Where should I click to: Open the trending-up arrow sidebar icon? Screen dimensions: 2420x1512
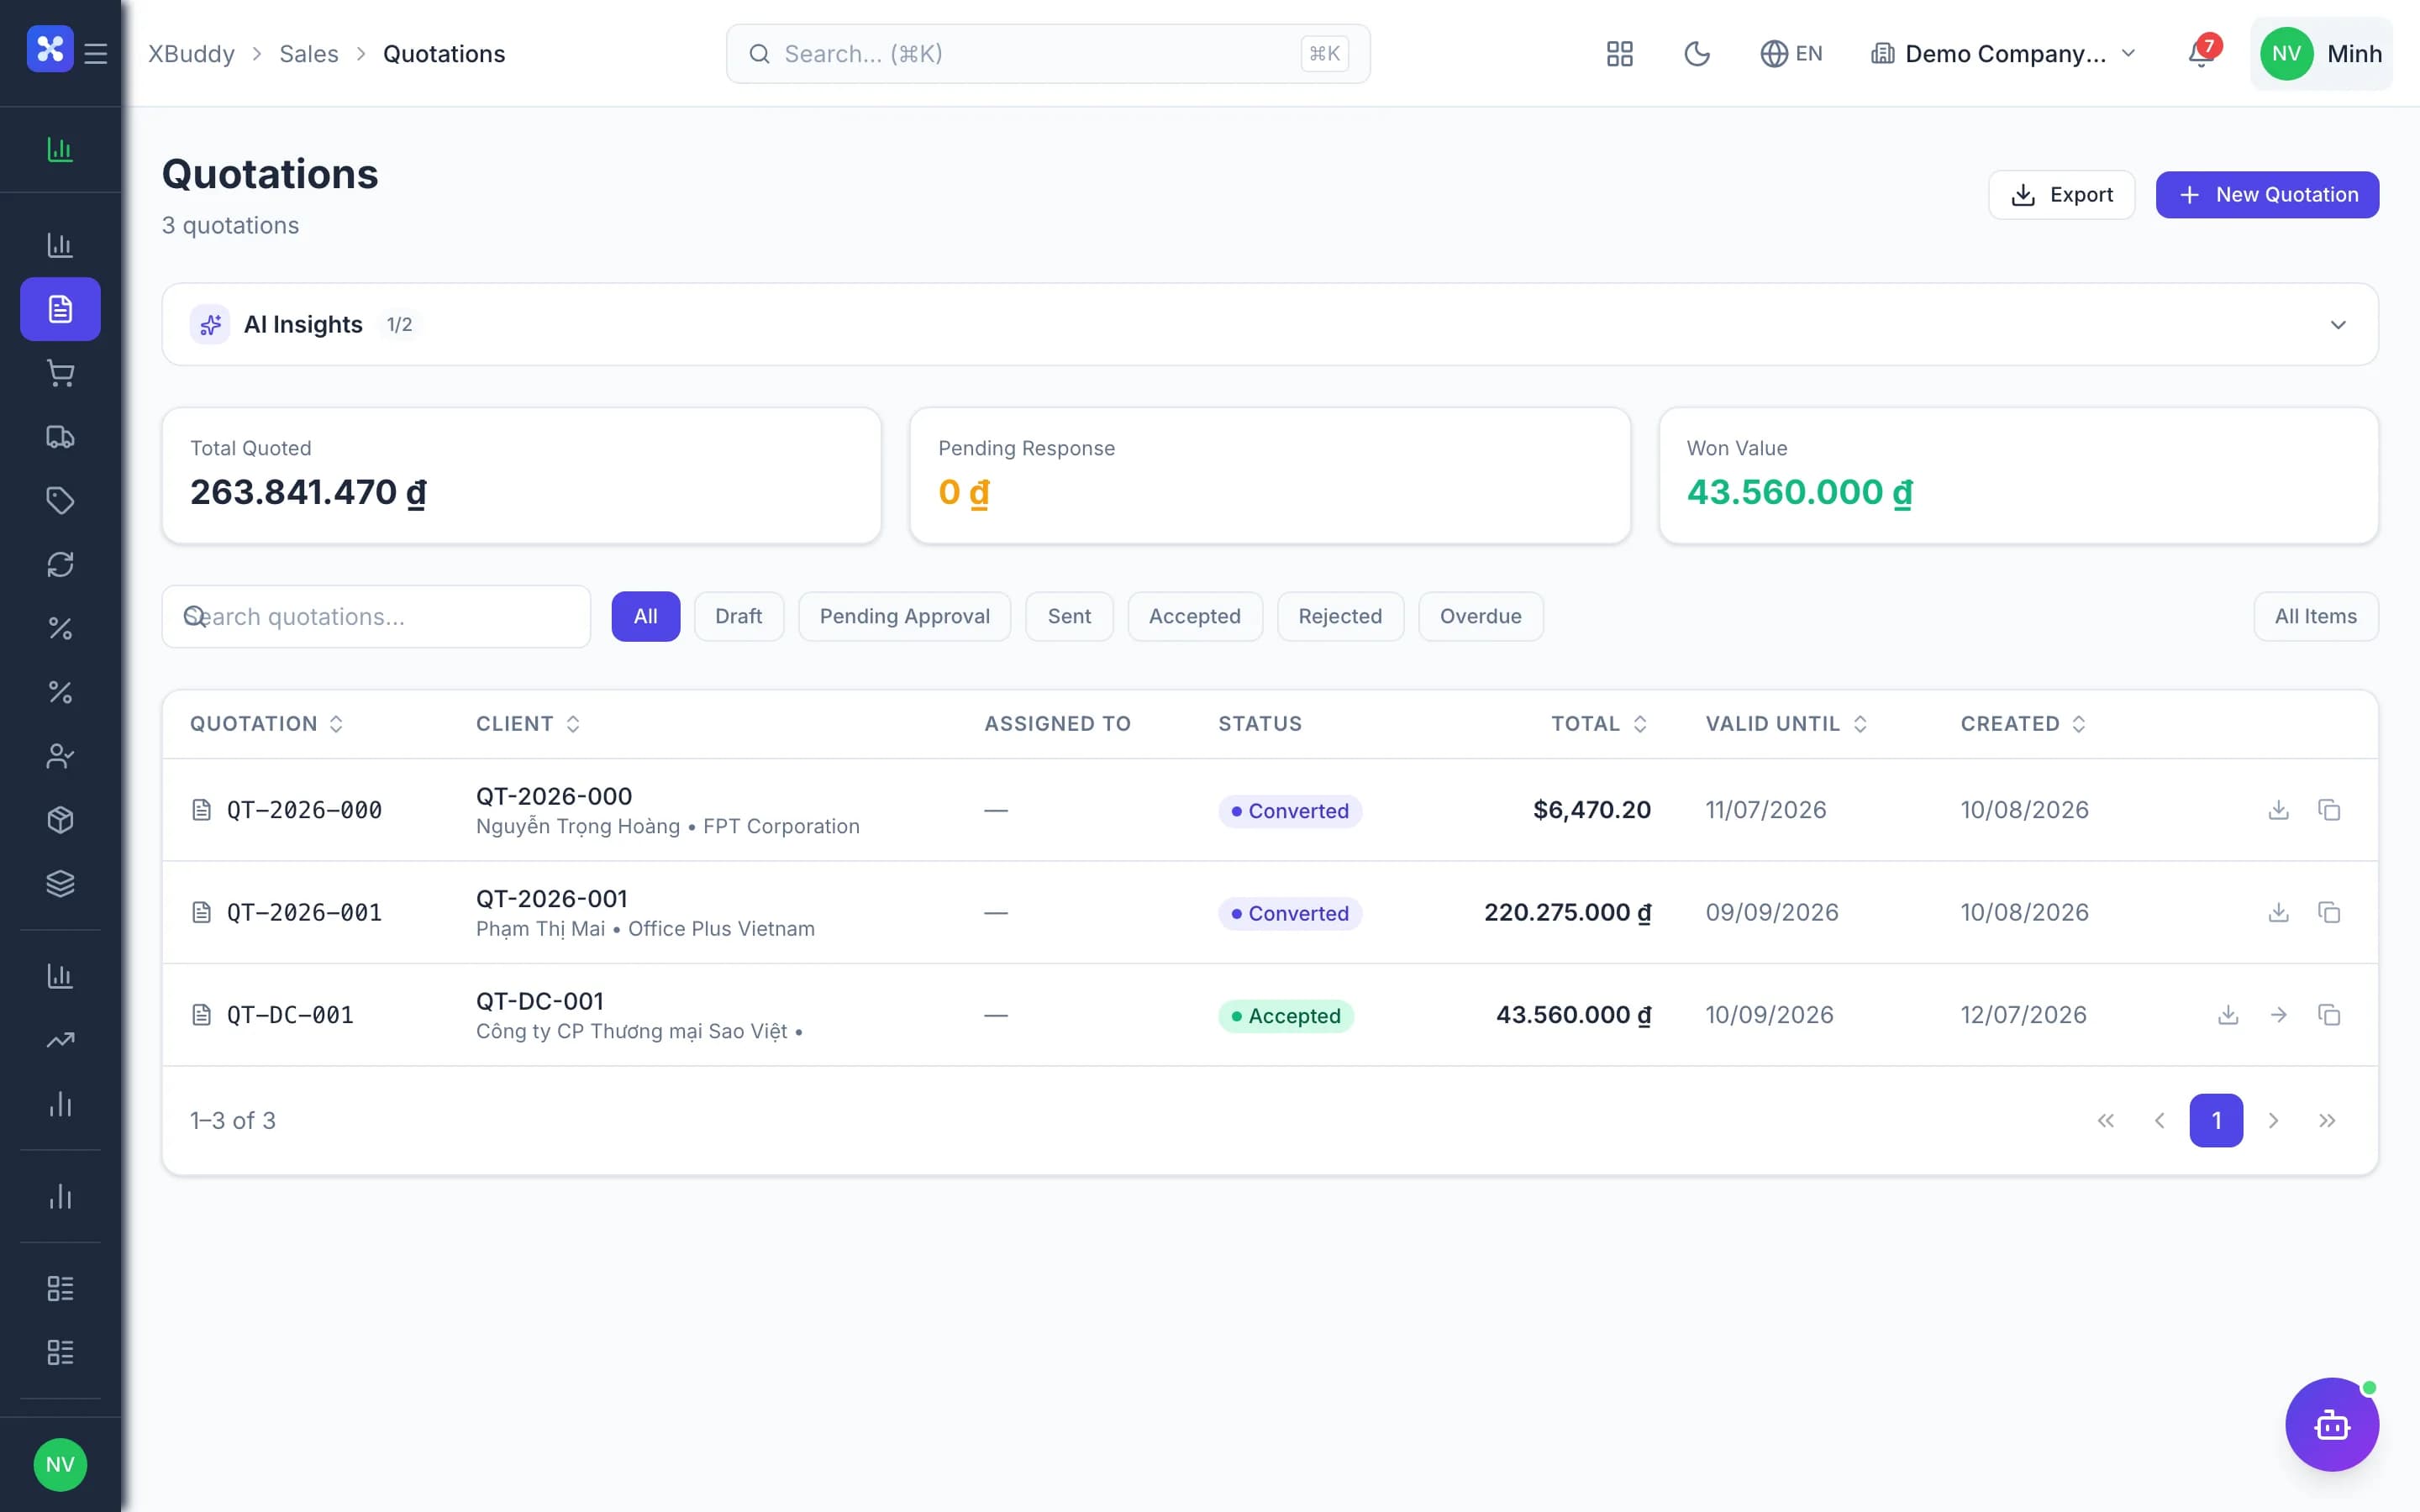coord(60,1040)
